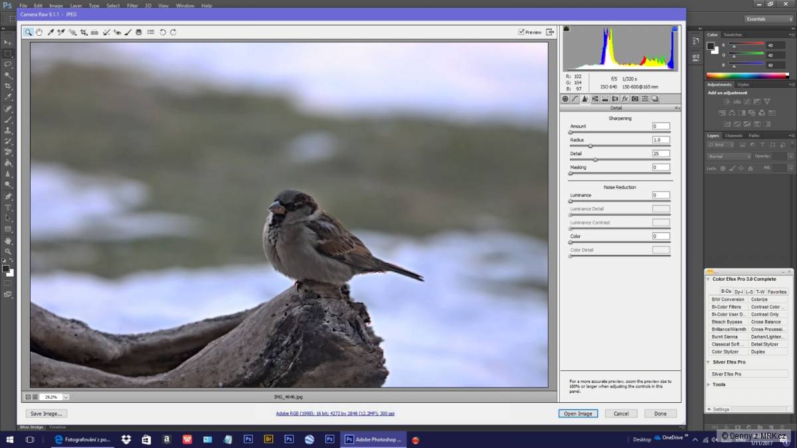Collapse Color Efex Pro 3.0 Complete section
This screenshot has width=797, height=448.
point(708,279)
